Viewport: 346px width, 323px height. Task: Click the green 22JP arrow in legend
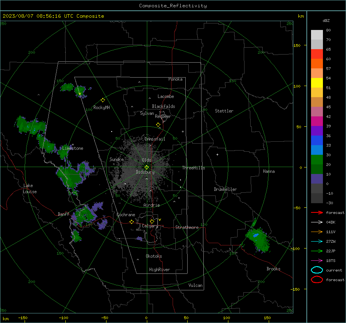317,251
